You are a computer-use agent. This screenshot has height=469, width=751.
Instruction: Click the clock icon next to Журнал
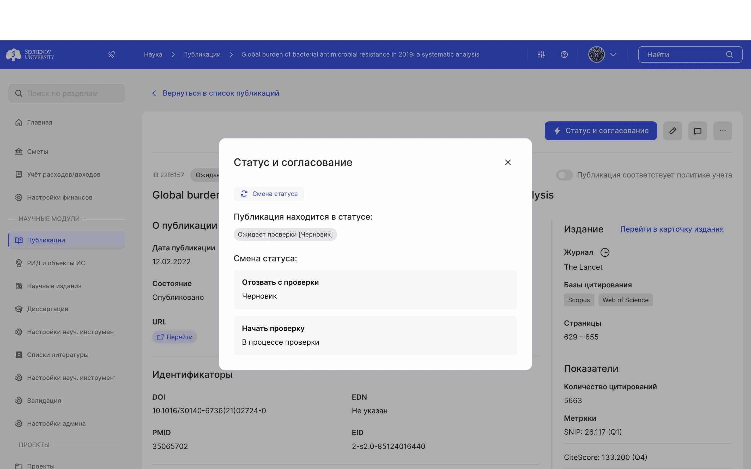(605, 252)
